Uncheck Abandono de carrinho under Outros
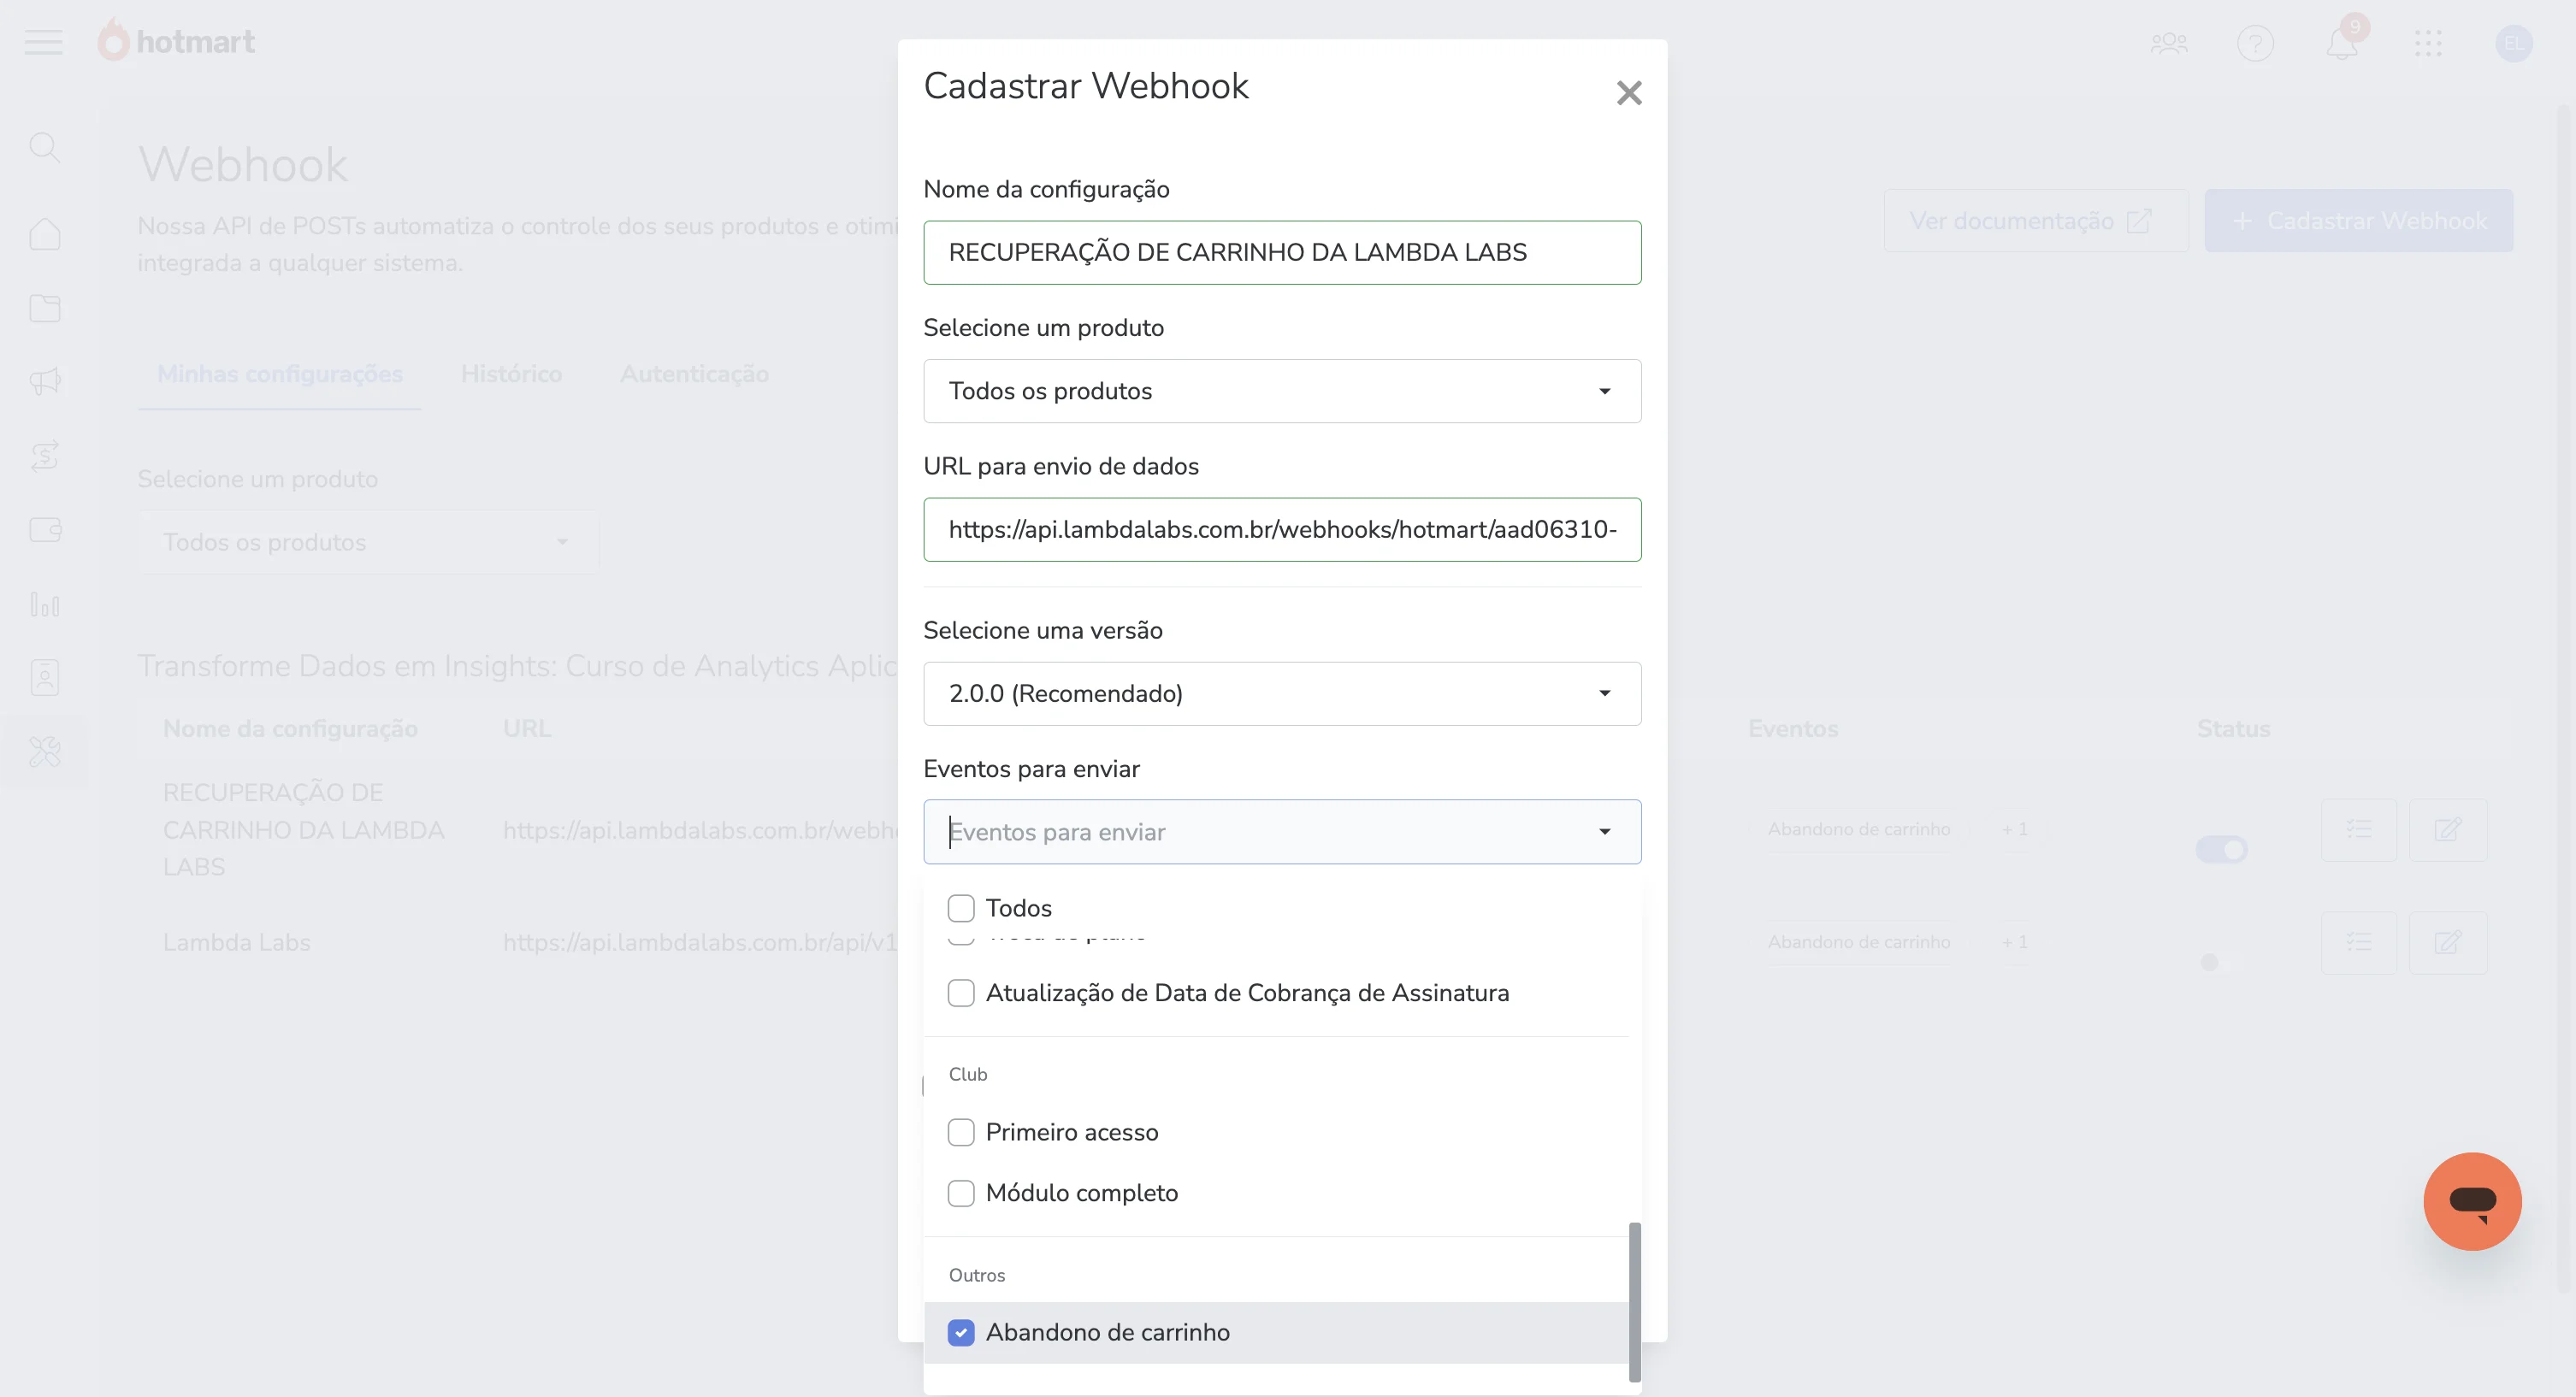 coord(961,1332)
